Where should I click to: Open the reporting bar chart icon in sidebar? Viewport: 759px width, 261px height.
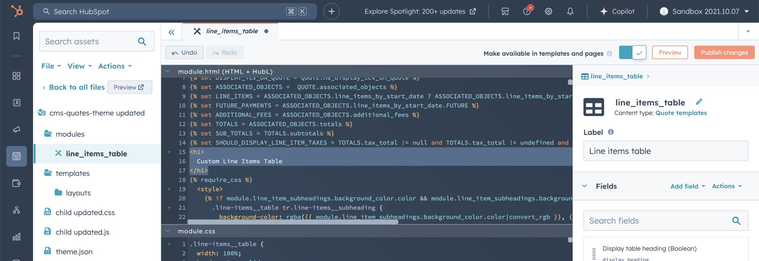tap(16, 237)
